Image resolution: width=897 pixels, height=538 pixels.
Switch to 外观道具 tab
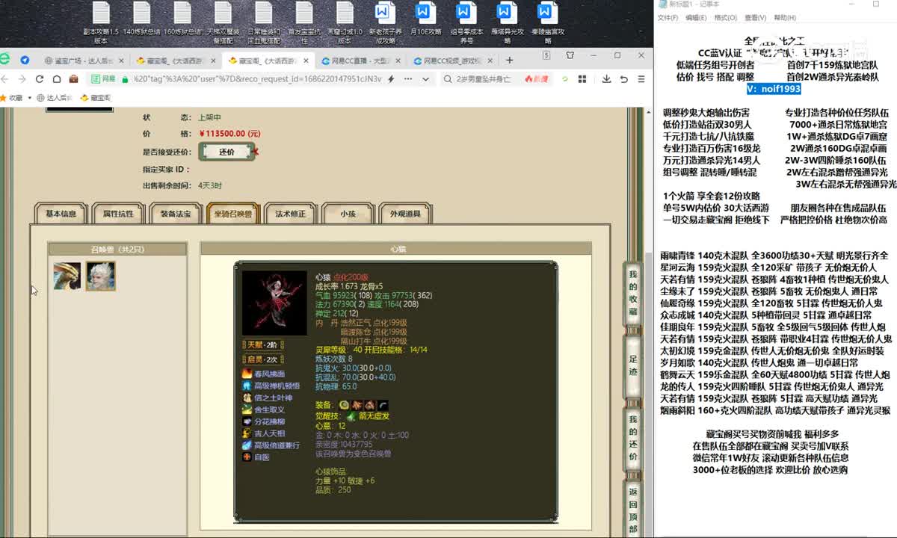click(405, 214)
